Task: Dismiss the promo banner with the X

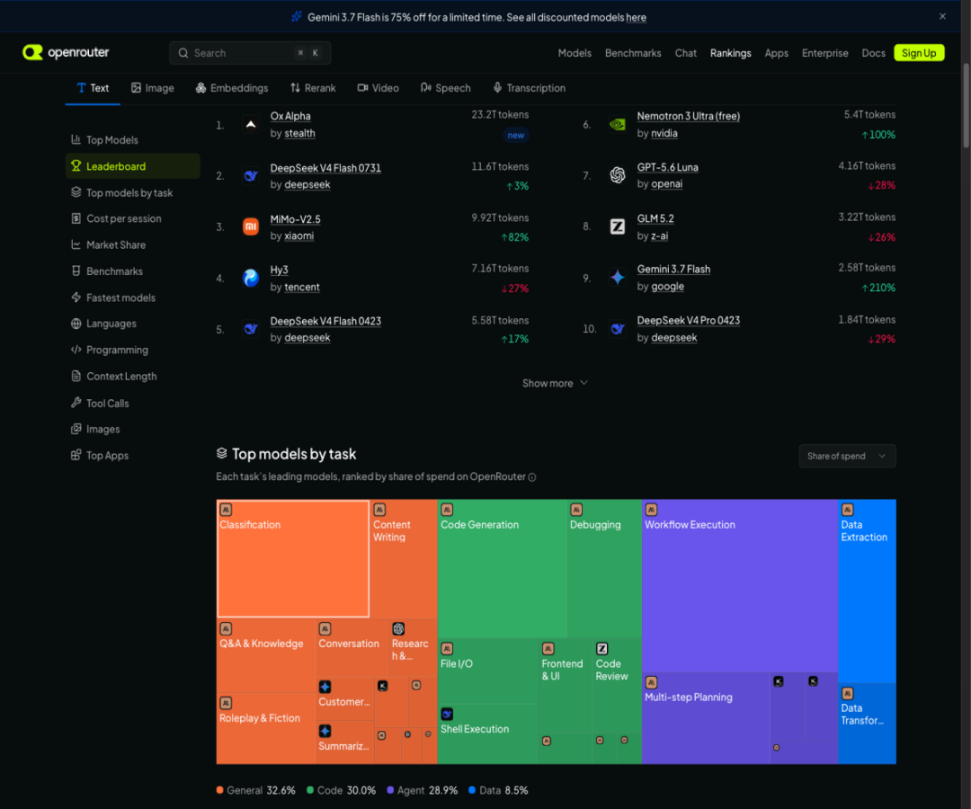Action: point(942,17)
